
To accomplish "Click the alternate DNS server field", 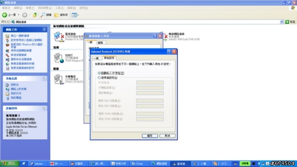I will click(x=149, y=106).
